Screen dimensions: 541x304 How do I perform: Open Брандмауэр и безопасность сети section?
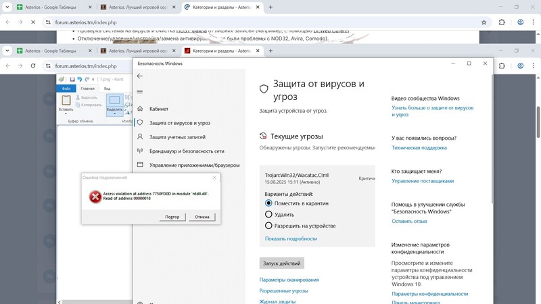click(x=187, y=151)
